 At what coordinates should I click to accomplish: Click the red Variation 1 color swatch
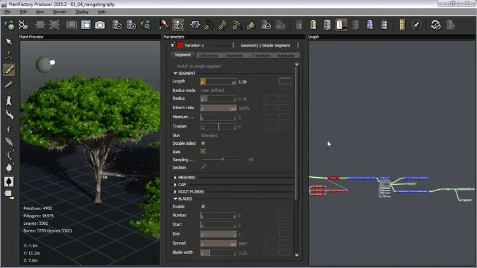click(179, 45)
